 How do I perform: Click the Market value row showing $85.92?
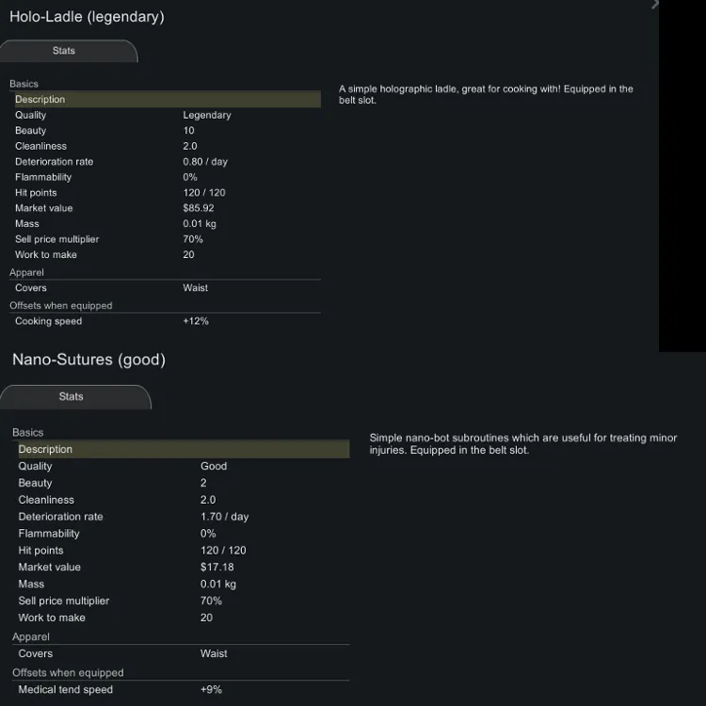point(166,208)
